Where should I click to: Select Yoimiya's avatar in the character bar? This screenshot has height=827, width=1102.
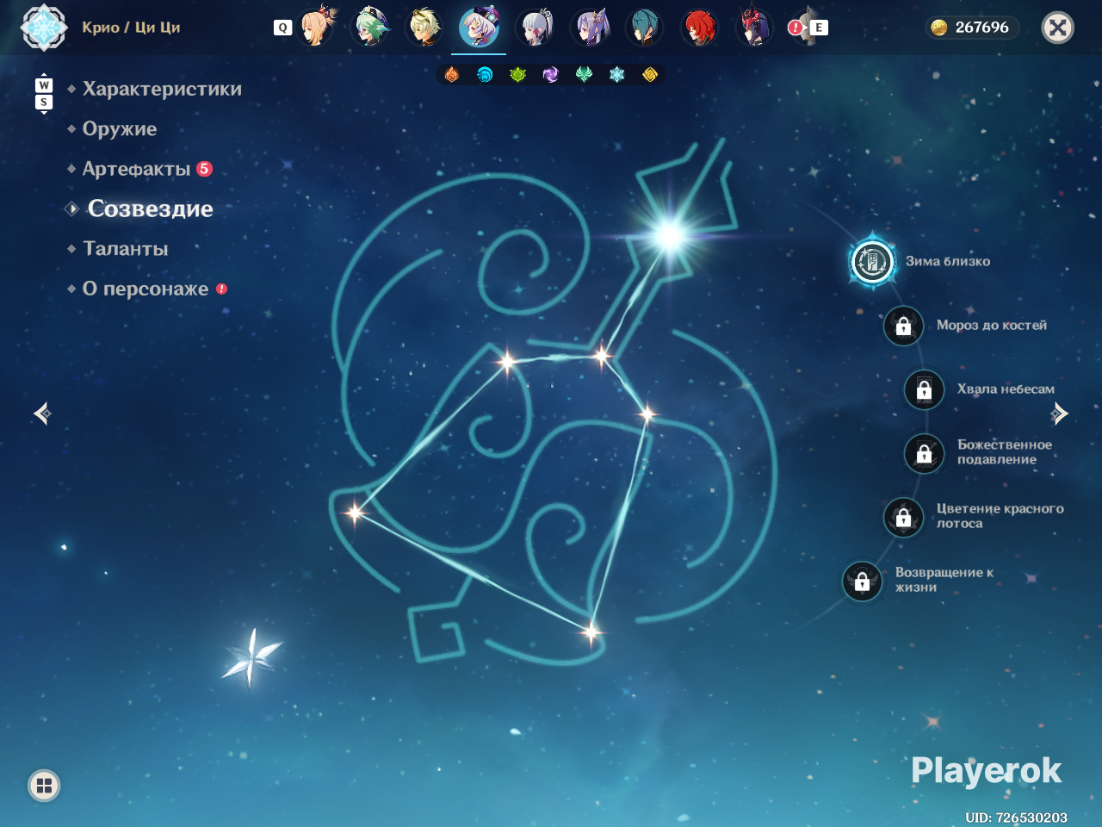coord(317,27)
